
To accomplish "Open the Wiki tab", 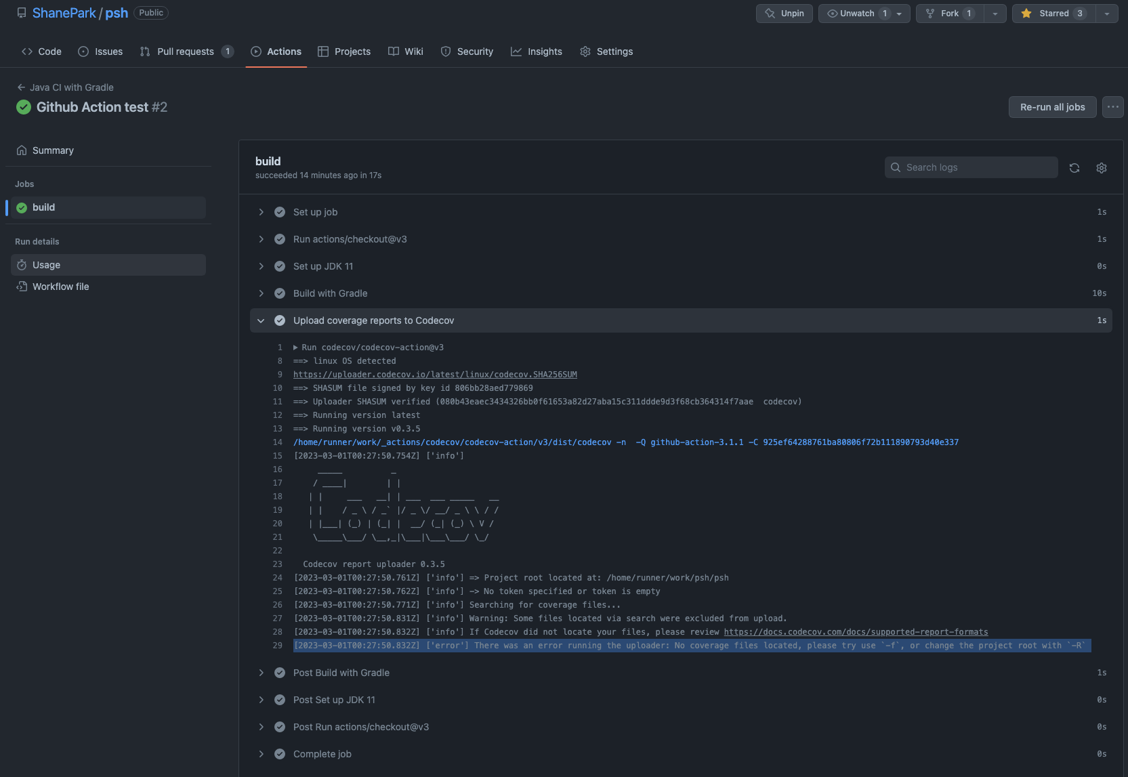I will [x=406, y=51].
